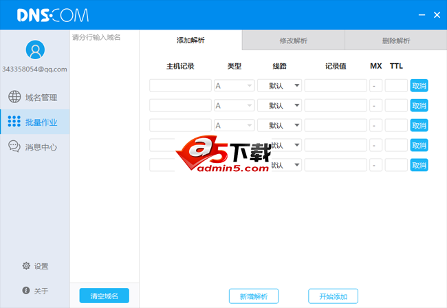Click the 请分行输入域名 domain text area

pyautogui.click(x=105, y=157)
